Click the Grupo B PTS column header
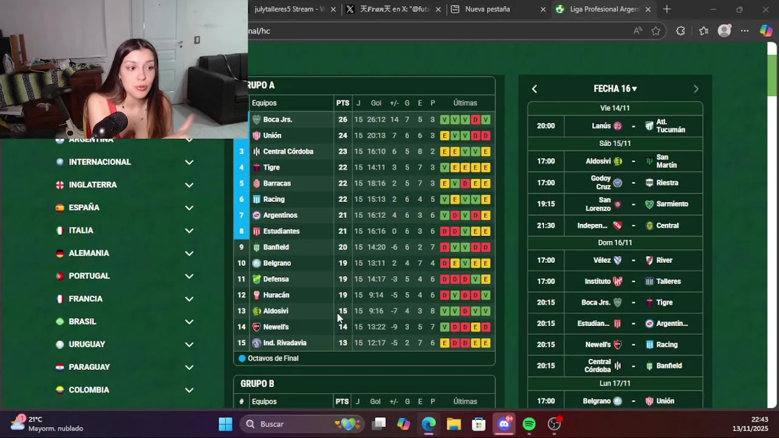779x438 pixels. tap(343, 402)
